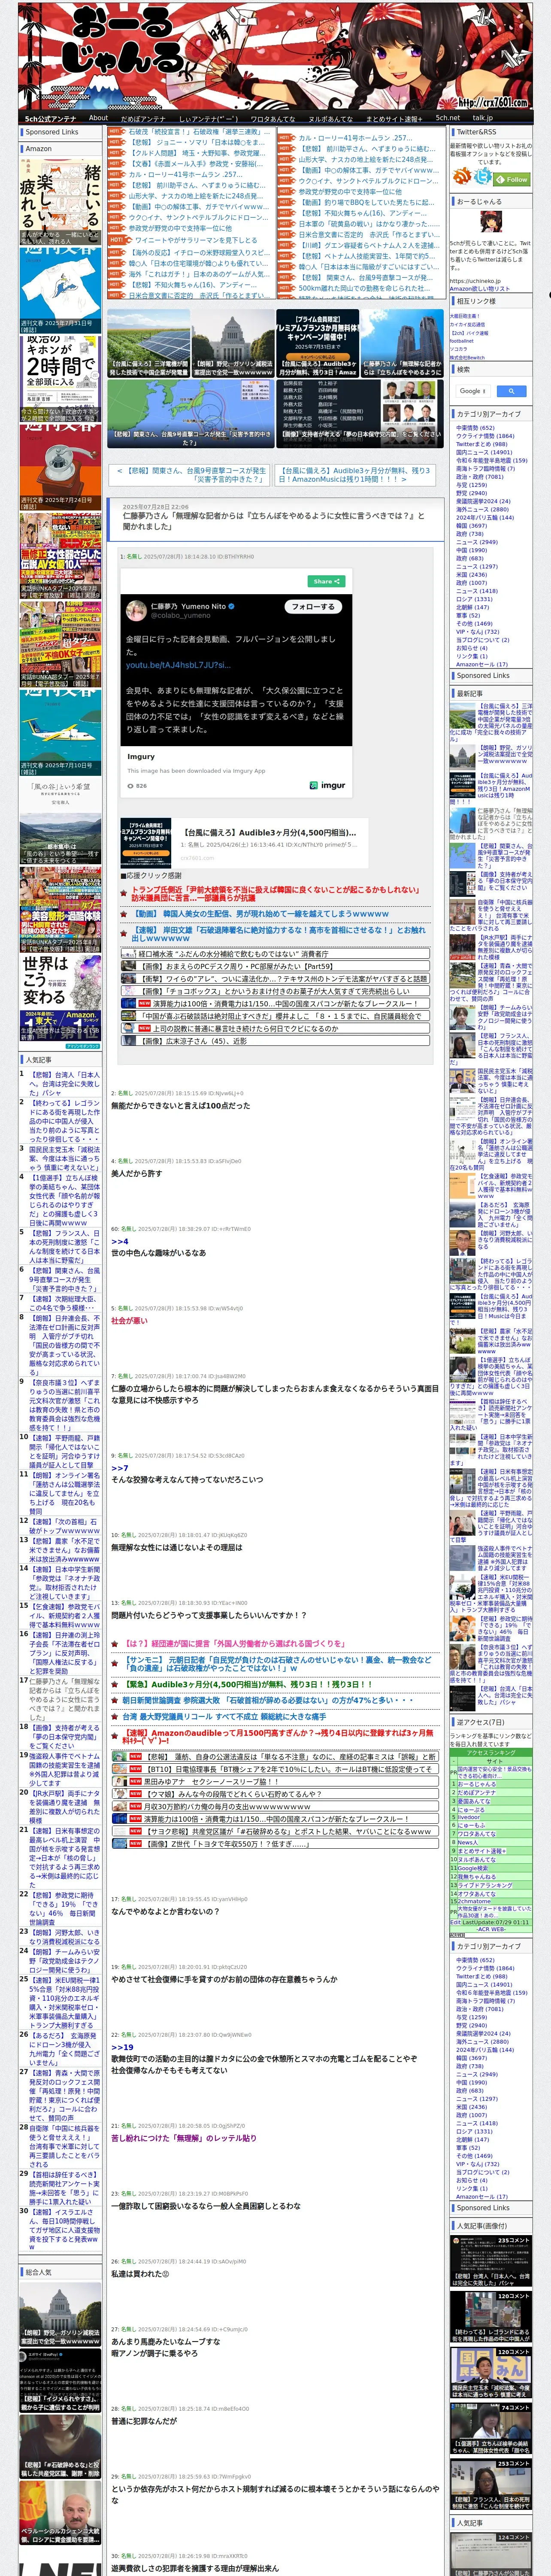Open the ヌルポあんてな nav tab
The image size is (551, 2576).
click(330, 118)
